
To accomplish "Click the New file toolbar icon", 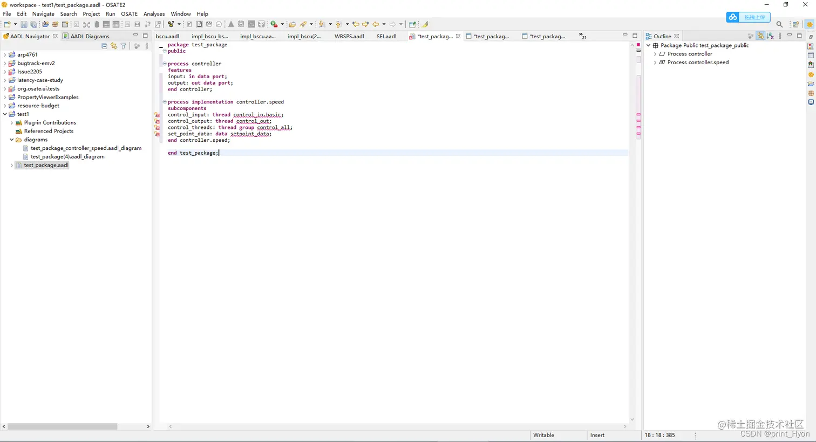I will pyautogui.click(x=7, y=24).
